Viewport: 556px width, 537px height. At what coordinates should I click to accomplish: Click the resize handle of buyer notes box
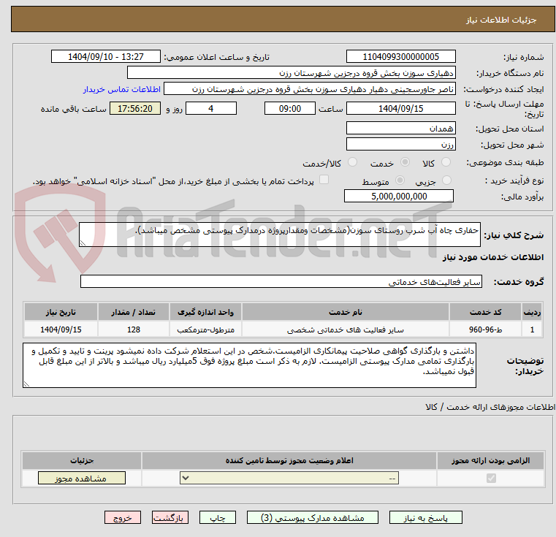coord(26,384)
